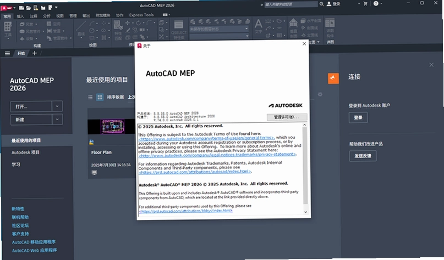Open the Help question mark icon

pyautogui.click(x=376, y=3)
